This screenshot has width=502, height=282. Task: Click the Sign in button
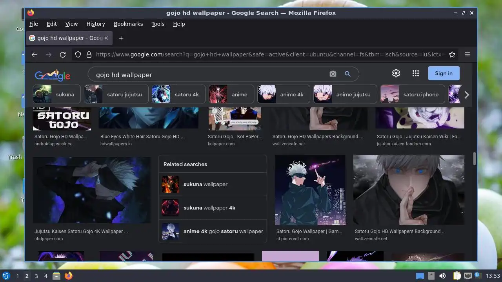click(444, 73)
